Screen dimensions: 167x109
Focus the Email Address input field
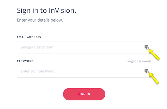tap(84, 47)
